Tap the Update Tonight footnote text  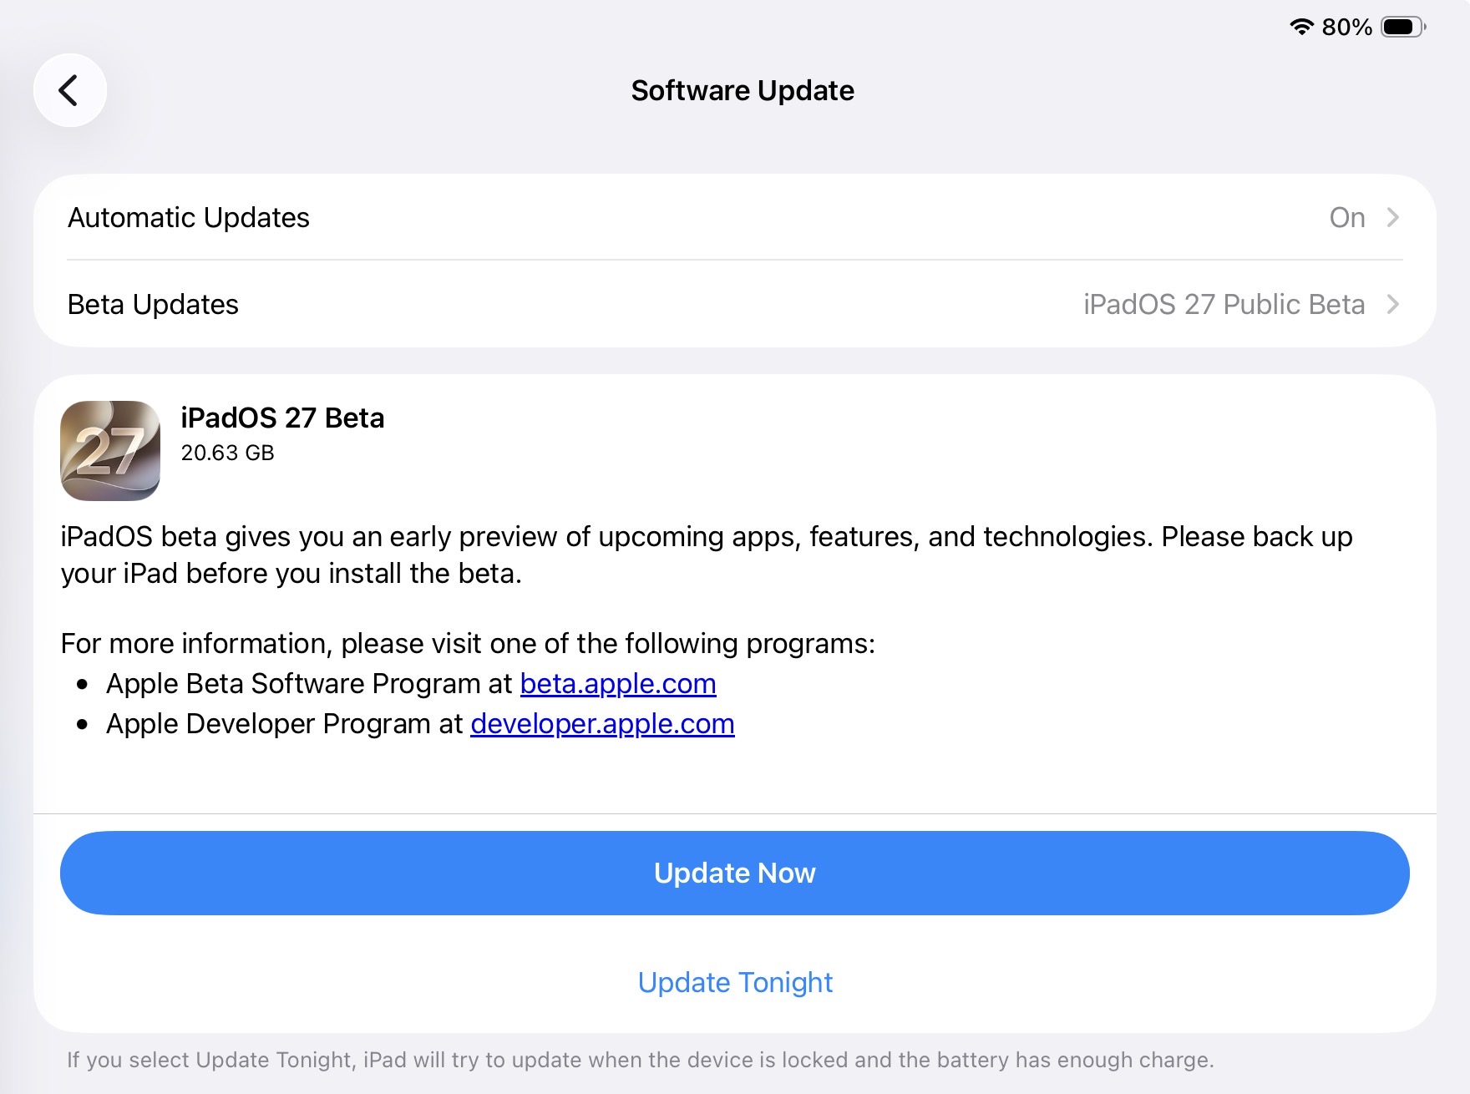point(640,1060)
